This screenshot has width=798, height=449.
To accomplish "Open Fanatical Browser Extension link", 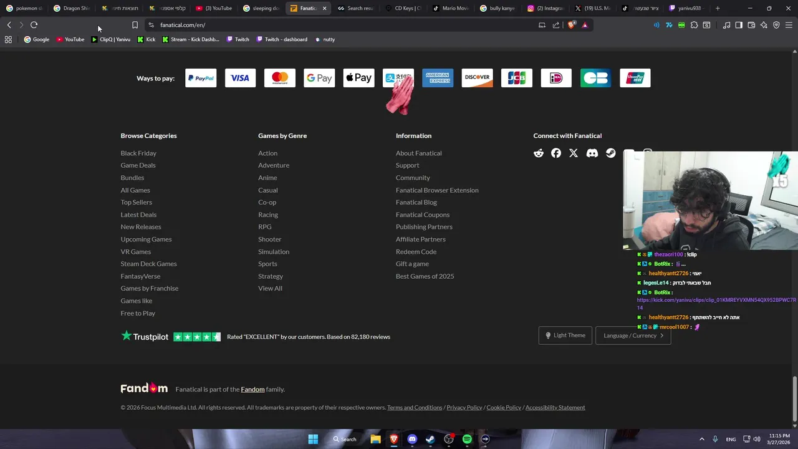I will [437, 190].
